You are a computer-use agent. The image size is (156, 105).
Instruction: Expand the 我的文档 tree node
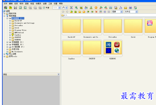click(4, 14)
